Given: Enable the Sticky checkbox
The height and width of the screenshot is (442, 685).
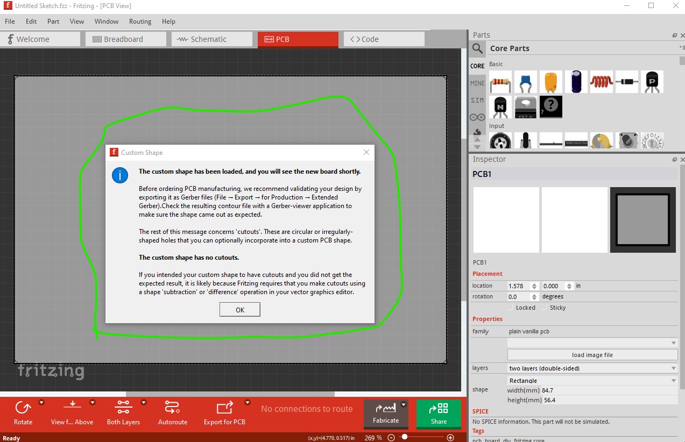Looking at the screenshot, I should click(543, 308).
